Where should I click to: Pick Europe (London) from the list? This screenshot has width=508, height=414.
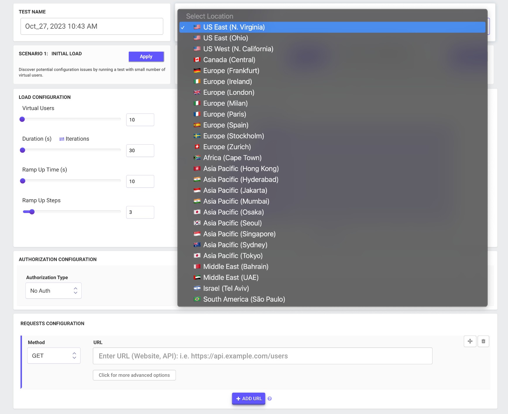click(332, 92)
